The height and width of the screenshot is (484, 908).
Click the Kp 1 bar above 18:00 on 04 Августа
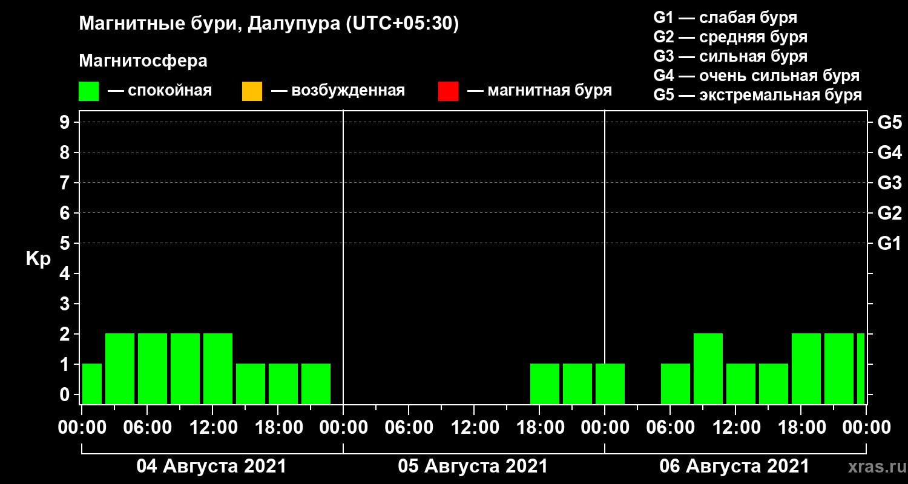pos(283,384)
